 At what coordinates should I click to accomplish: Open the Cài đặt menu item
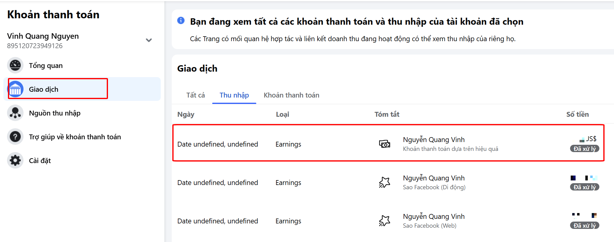[40, 161]
